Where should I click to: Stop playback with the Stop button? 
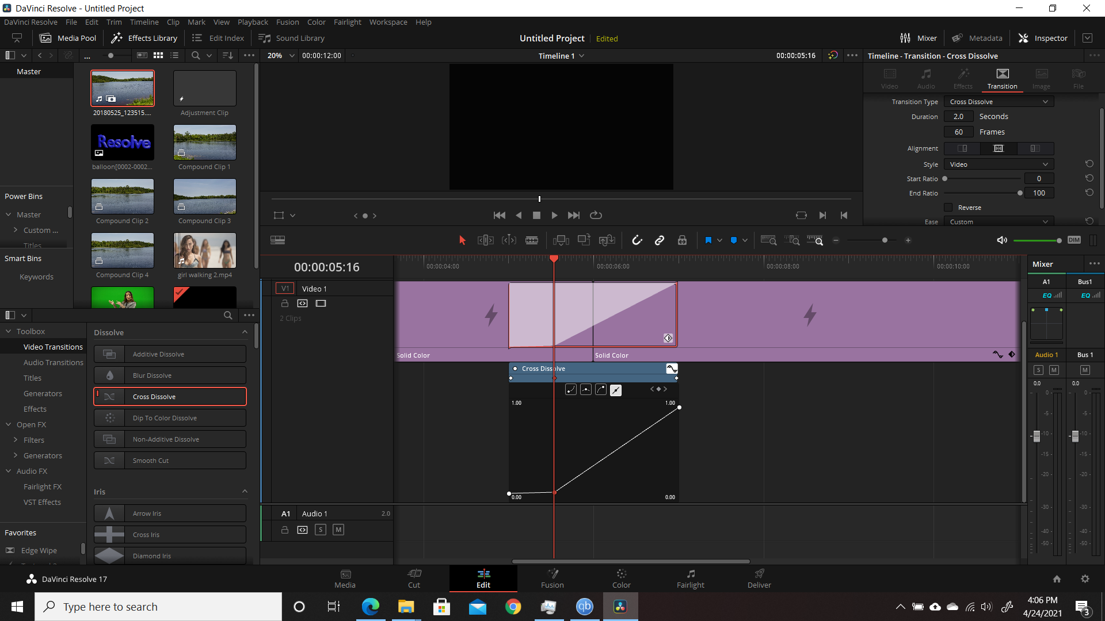pyautogui.click(x=536, y=215)
